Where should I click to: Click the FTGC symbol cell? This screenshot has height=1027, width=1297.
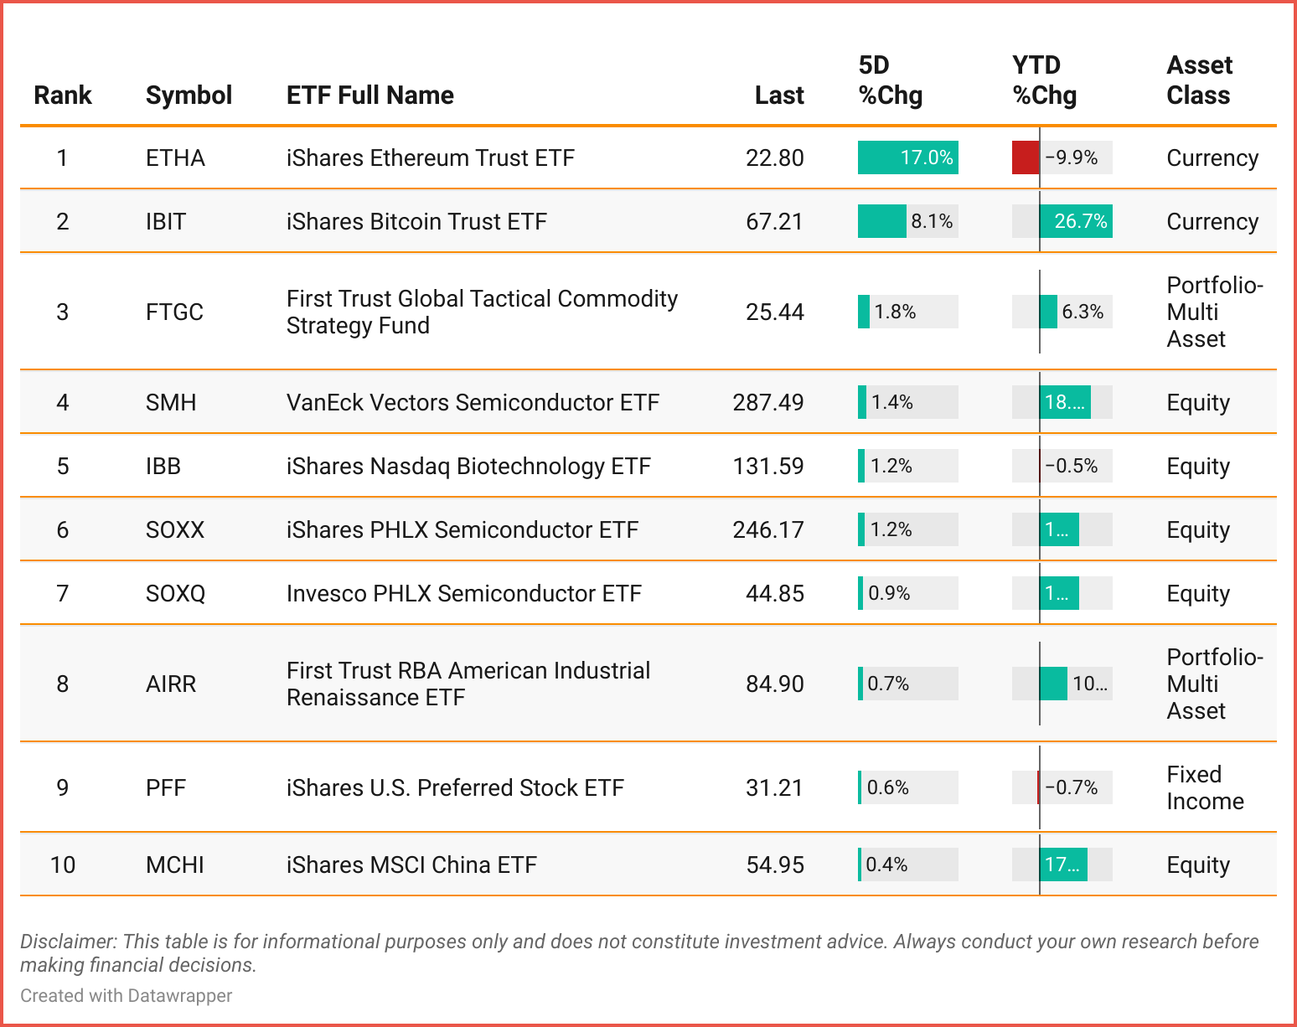[x=174, y=312]
